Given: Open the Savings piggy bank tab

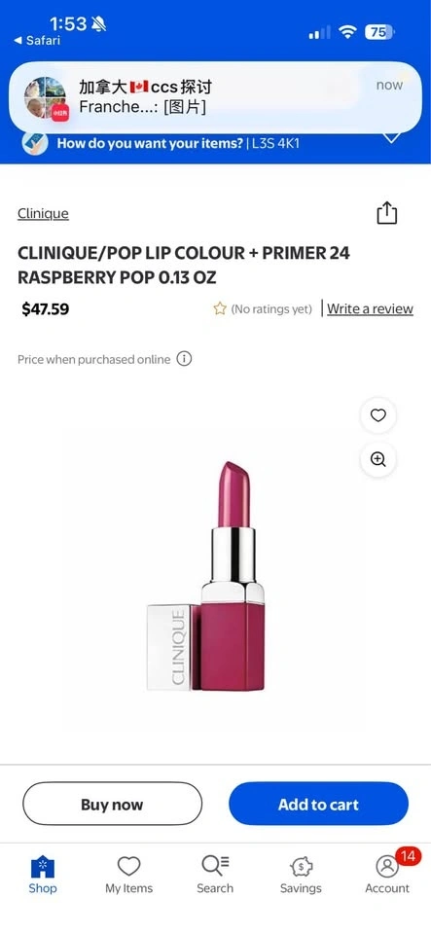Looking at the screenshot, I should (301, 875).
